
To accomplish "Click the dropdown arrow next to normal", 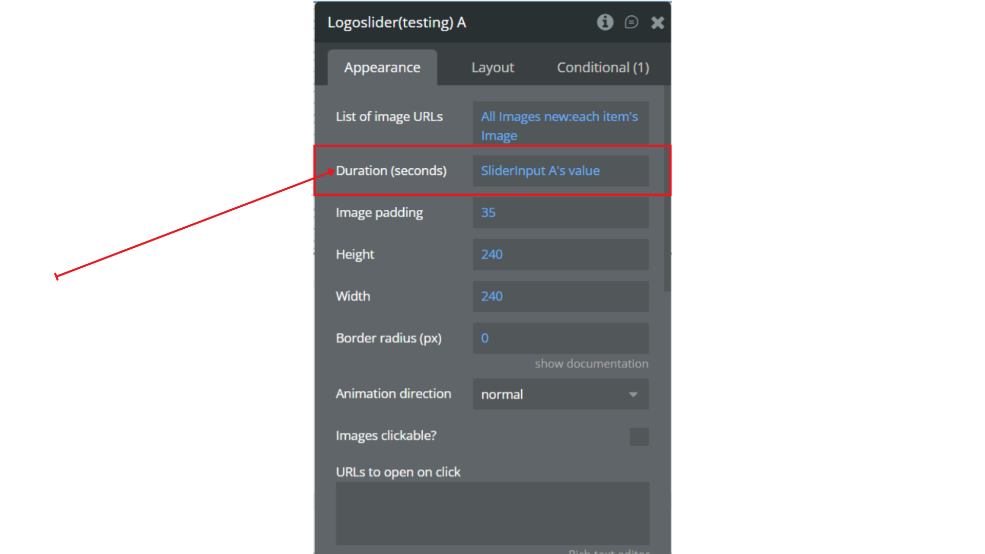I will click(633, 394).
